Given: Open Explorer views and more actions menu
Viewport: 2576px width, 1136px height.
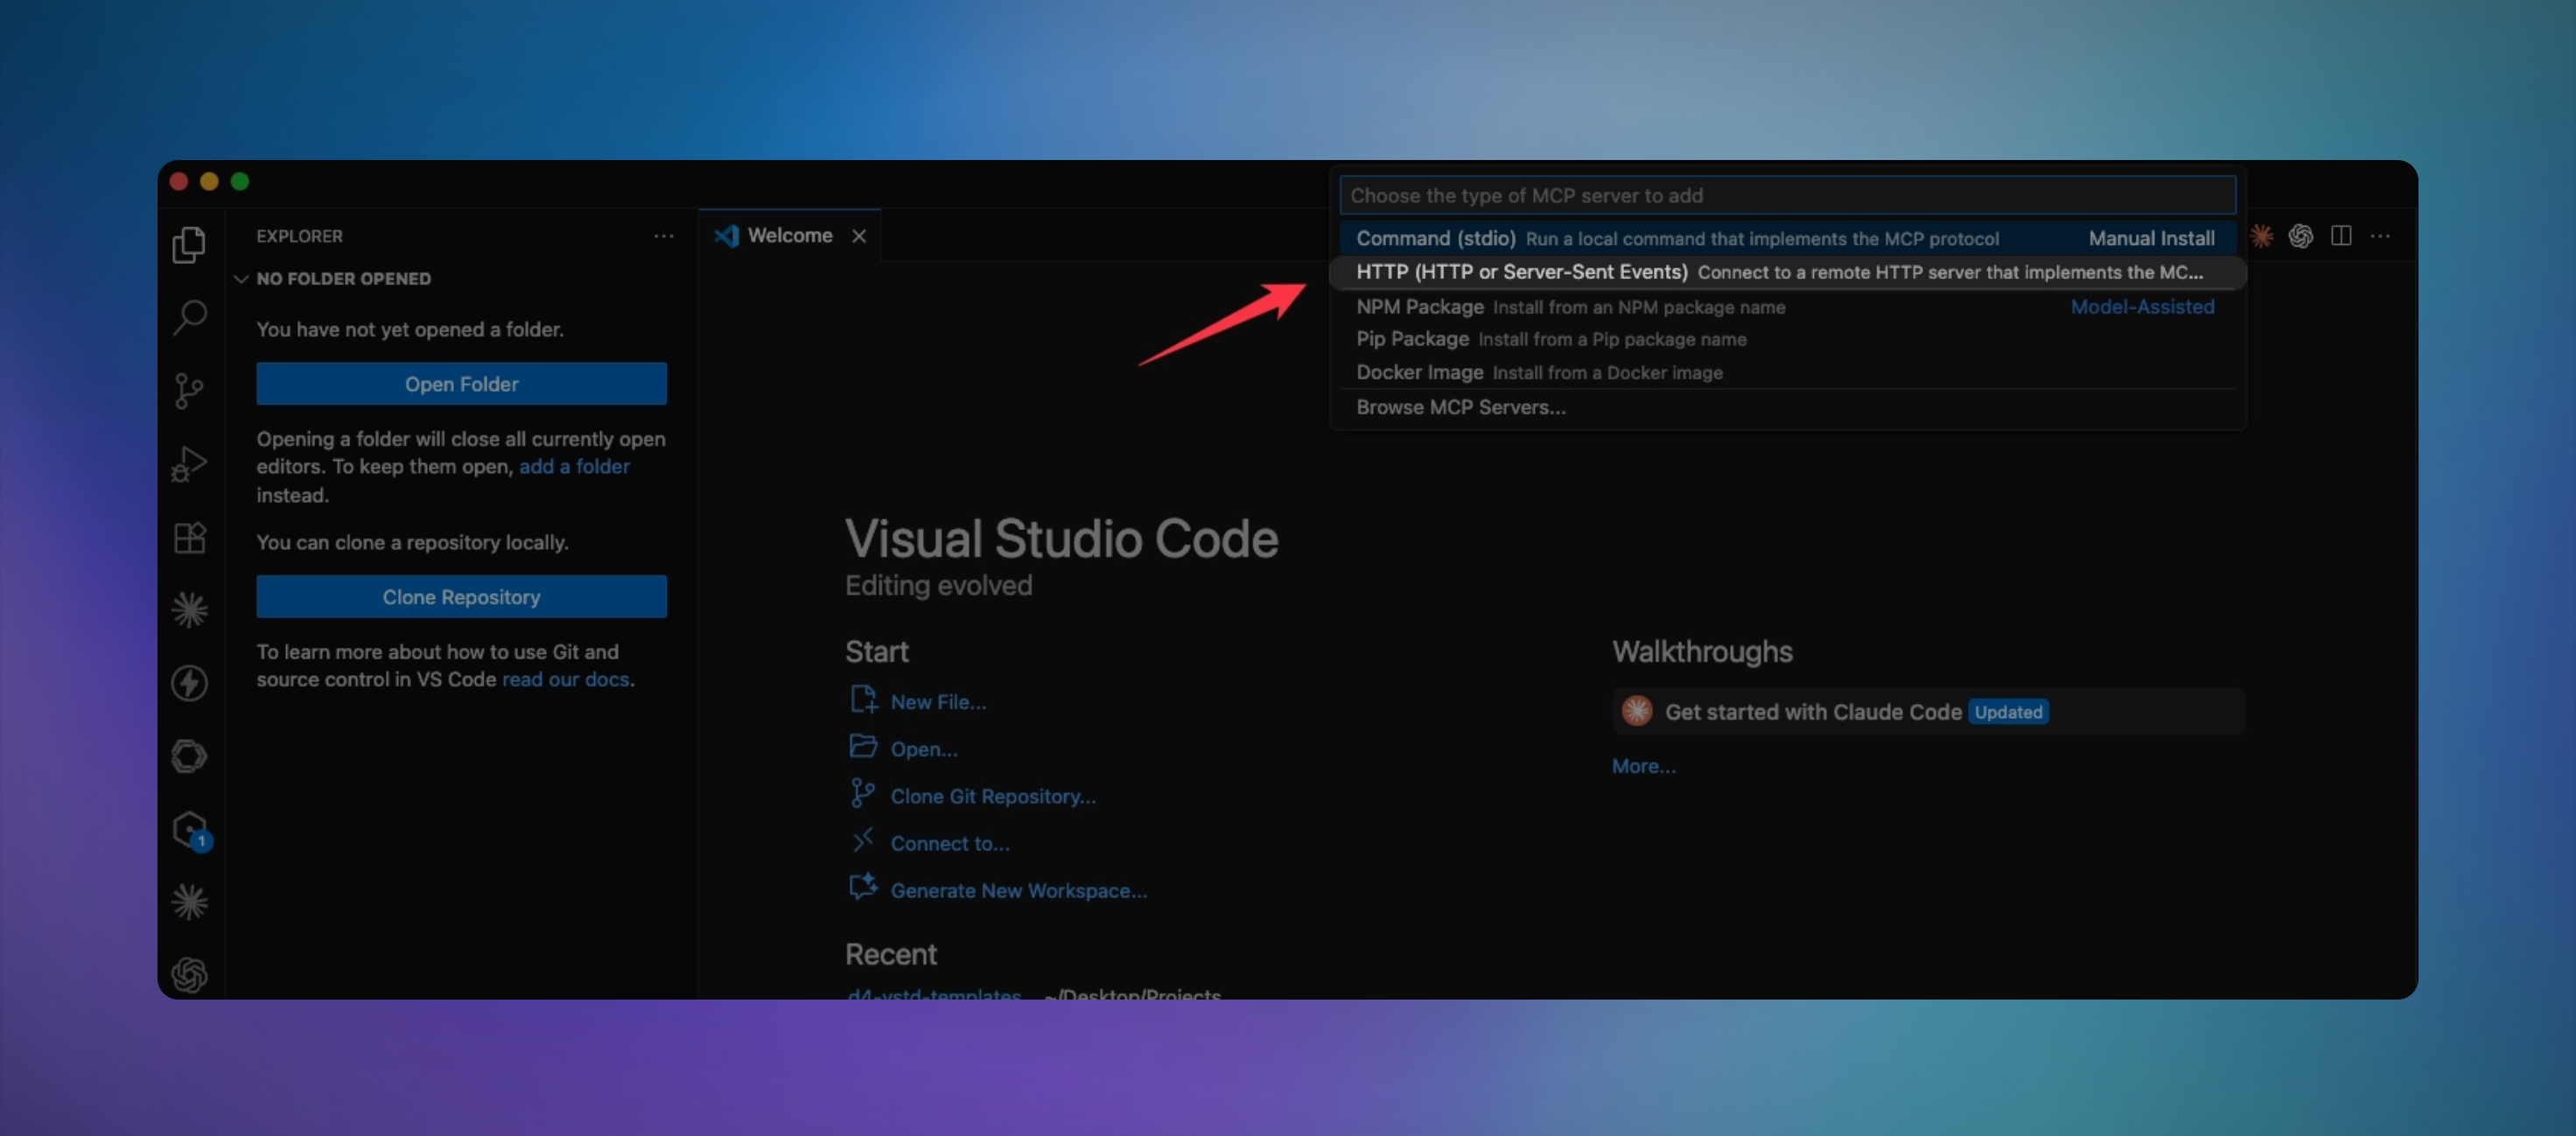Looking at the screenshot, I should [x=664, y=236].
